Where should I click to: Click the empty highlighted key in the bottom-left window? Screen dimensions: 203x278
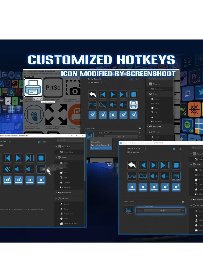[41, 169]
